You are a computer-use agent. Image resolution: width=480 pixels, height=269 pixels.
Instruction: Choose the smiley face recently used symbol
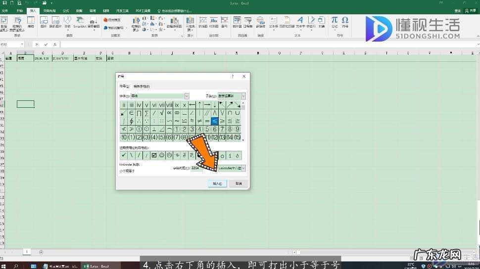point(161,155)
